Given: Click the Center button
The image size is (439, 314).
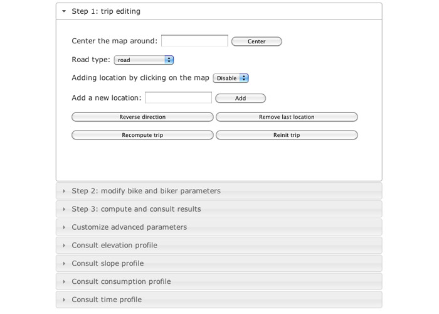Looking at the screenshot, I should click(x=257, y=41).
